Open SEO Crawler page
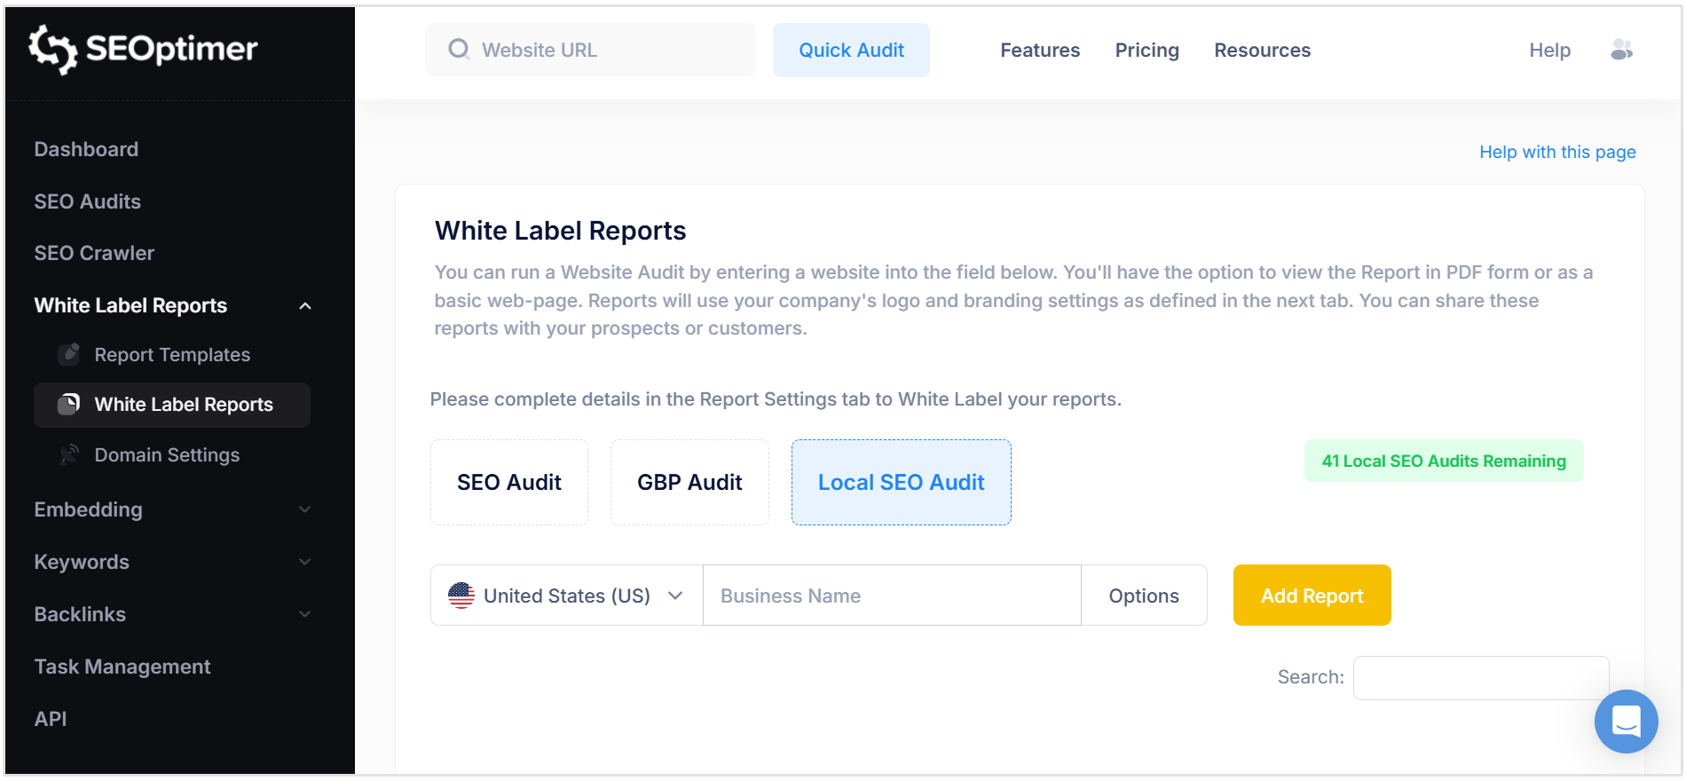Viewport: 1686px width, 781px height. pyautogui.click(x=94, y=253)
